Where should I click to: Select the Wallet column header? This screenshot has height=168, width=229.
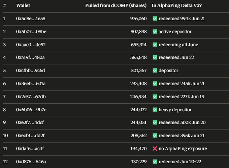tap(23, 5)
